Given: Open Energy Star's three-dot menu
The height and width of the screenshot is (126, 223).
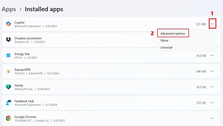Looking at the screenshot, I should (x=212, y=55).
